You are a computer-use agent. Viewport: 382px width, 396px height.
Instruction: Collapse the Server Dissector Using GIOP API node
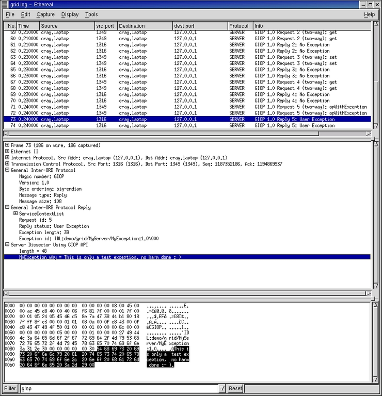point(7,245)
